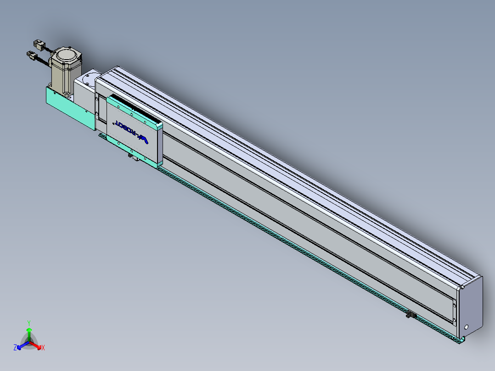Select the slider carriage with the ROBOT logo
The width and height of the screenshot is (495, 371).
coord(135,130)
